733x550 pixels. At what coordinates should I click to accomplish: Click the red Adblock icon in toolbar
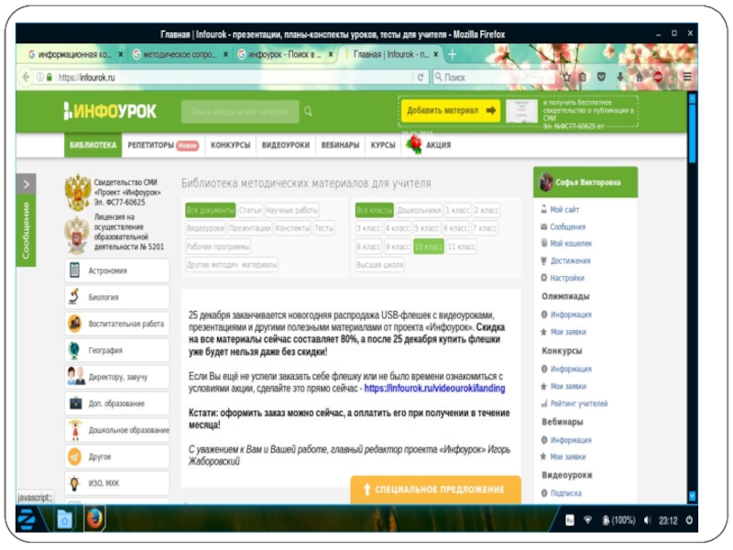pyautogui.click(x=658, y=77)
